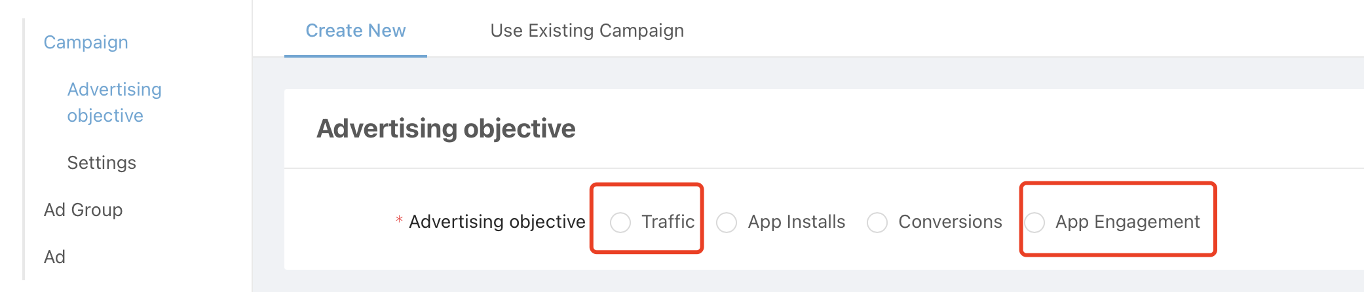Viewport: 1364px width, 292px height.
Task: Select the App Installs radio circle
Action: pos(726,223)
